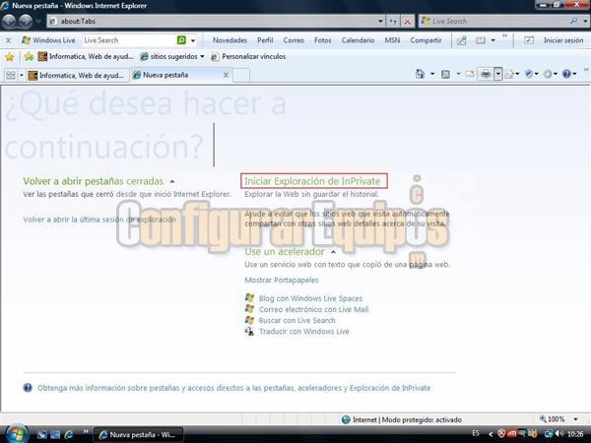Open the Page menu icon
This screenshot has height=443, width=591.
coord(509,74)
